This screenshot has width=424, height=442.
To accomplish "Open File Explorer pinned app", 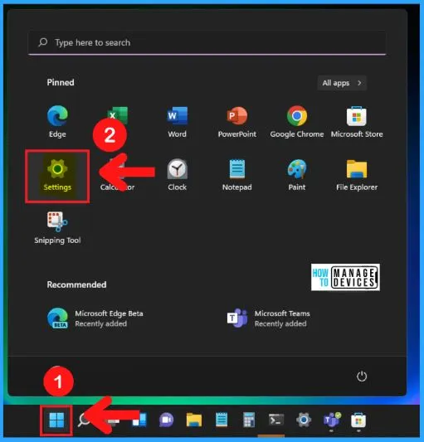I will [x=357, y=175].
